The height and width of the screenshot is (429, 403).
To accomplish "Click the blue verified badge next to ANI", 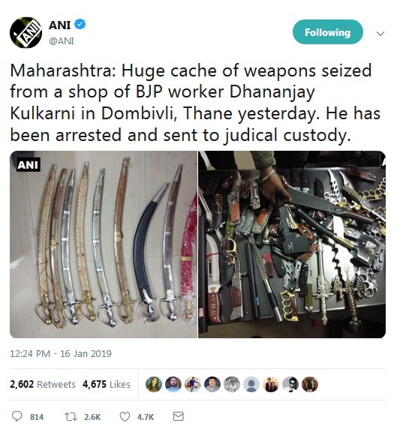I will coord(80,24).
